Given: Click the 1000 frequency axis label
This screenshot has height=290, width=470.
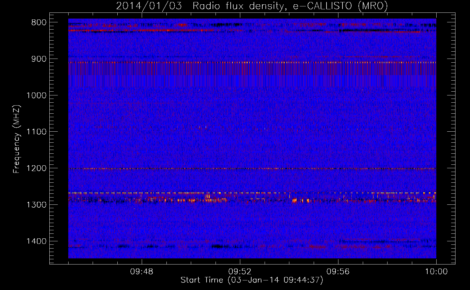Looking at the screenshot, I should (36, 95).
